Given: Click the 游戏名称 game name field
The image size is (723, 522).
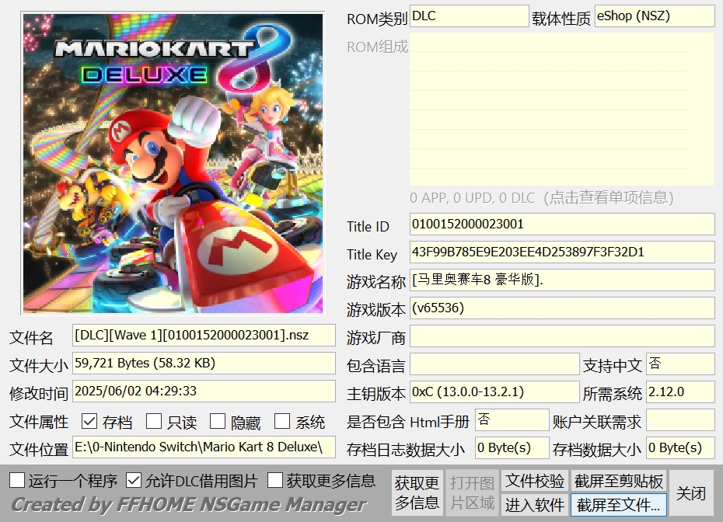Looking at the screenshot, I should [x=561, y=280].
